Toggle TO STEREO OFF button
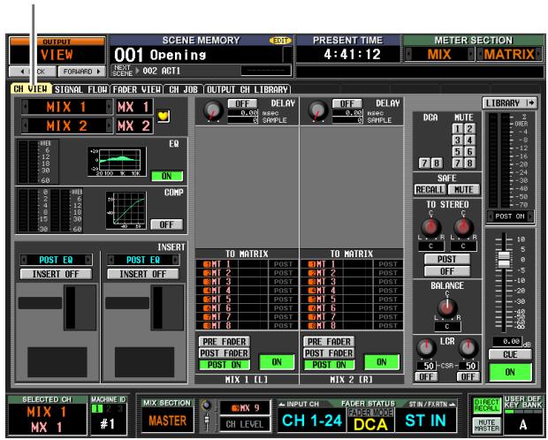The width and height of the screenshot is (548, 440). 447,271
